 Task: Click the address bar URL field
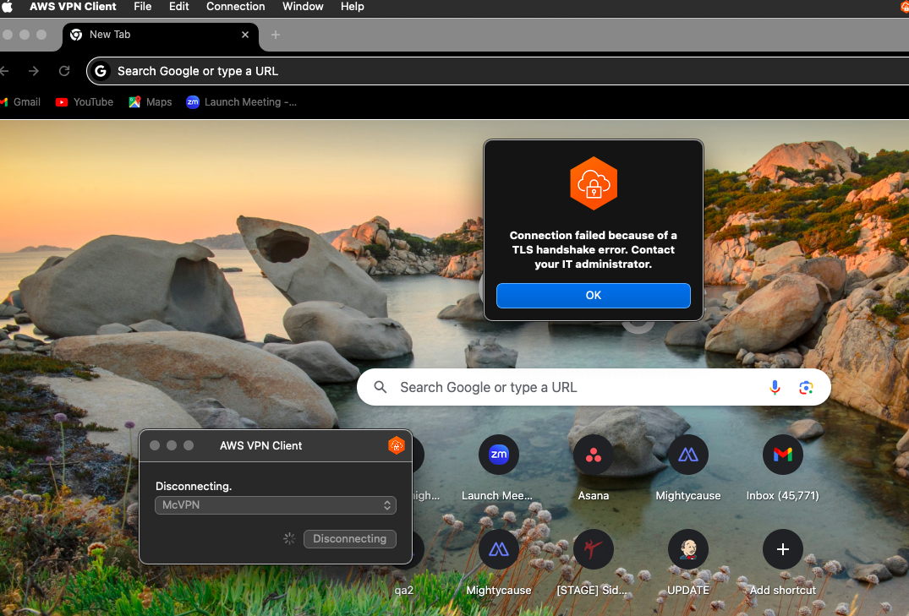tap(499, 71)
